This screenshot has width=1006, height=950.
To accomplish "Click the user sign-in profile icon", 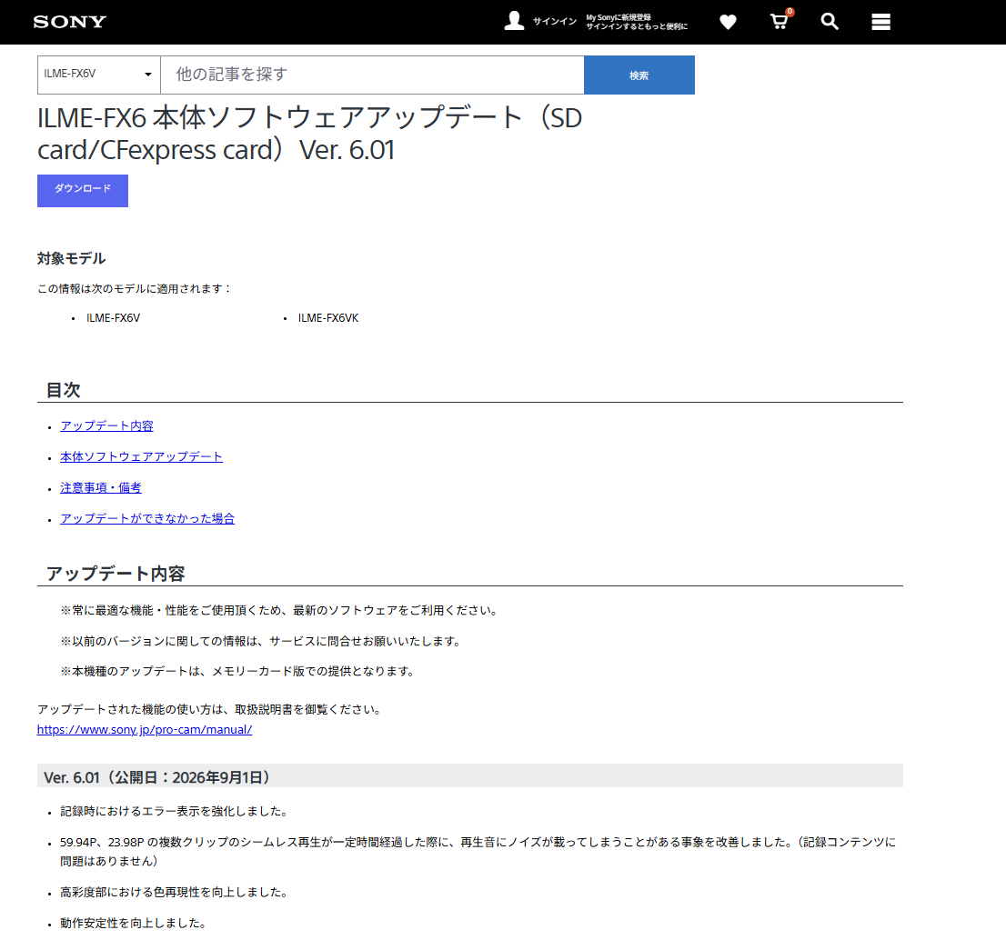I will [514, 21].
